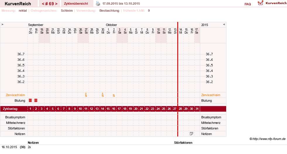Click date column 1. Do in October
Screen dimensions: 287x154
[x=108, y=31]
